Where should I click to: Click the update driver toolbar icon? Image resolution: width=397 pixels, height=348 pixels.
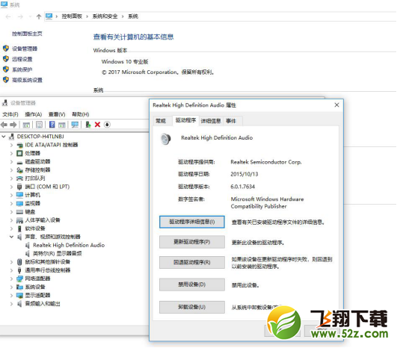[x=88, y=125]
